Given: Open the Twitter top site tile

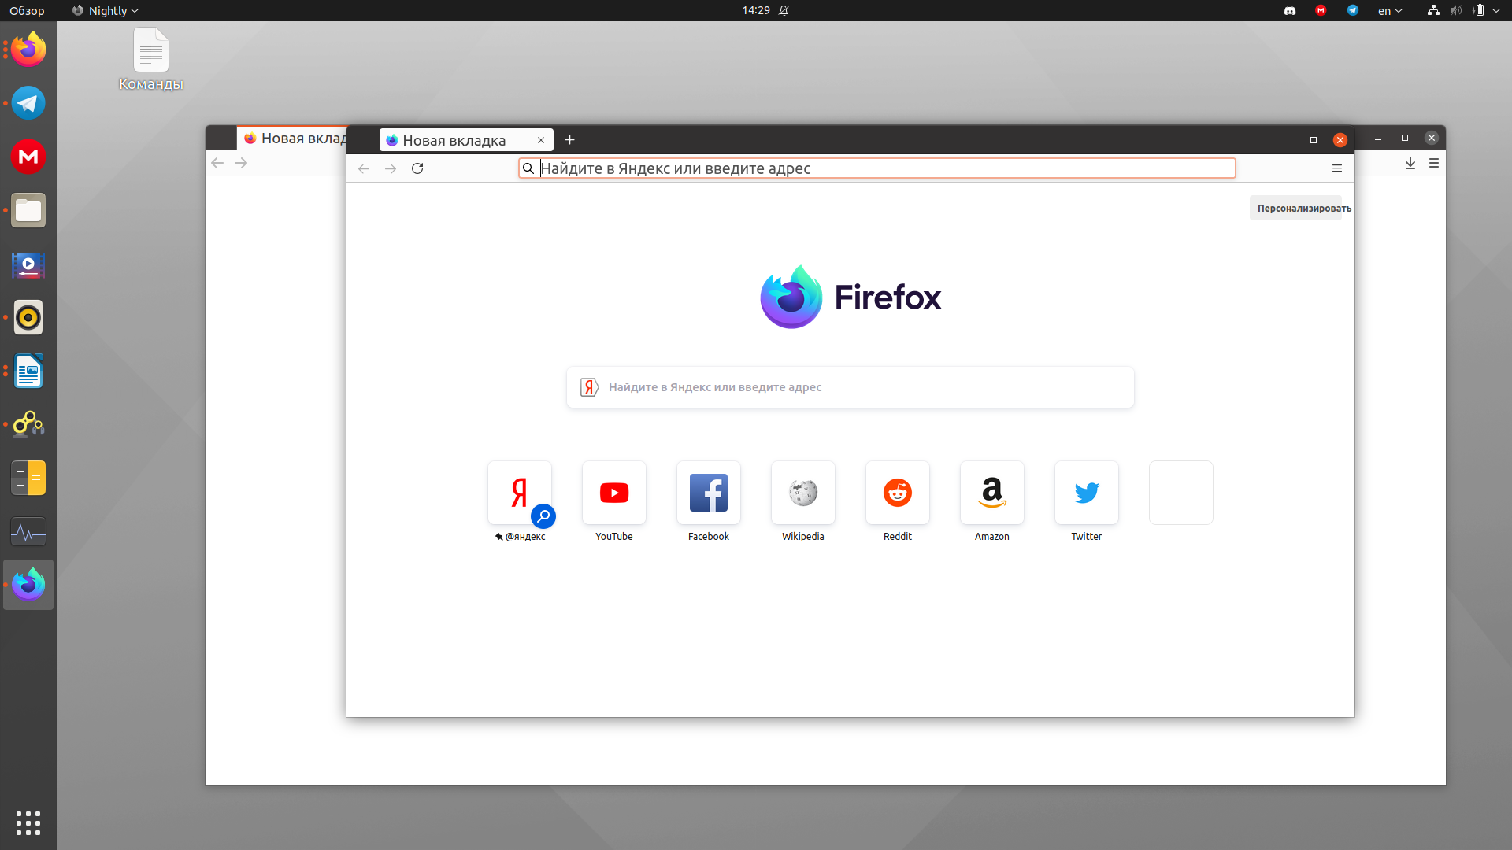Looking at the screenshot, I should (1087, 493).
